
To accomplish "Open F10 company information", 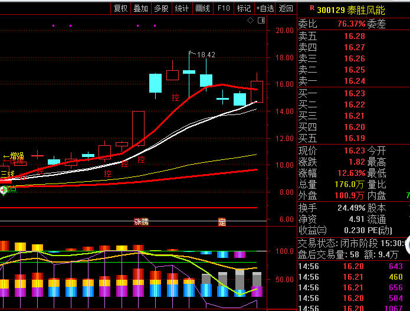I will [224, 8].
